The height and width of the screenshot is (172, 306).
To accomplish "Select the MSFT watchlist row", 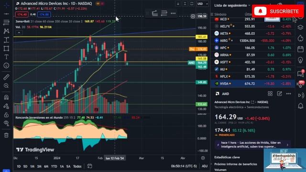I will click(253, 62).
